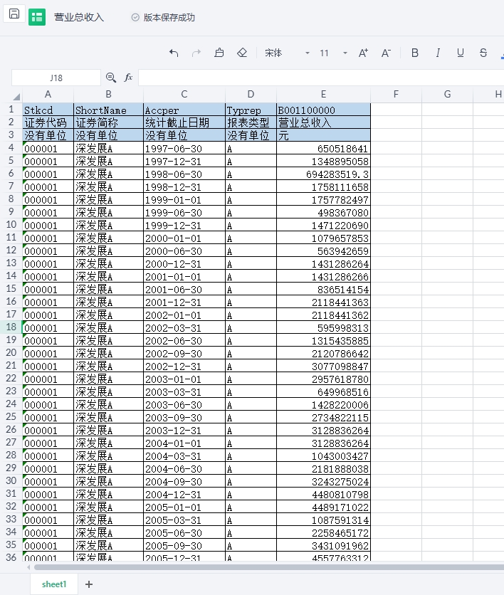Viewport: 504px width, 595px height.
Task: Click cell 证券代码
Action: (x=48, y=122)
